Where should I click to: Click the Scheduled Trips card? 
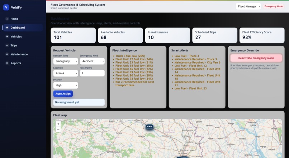point(215,36)
